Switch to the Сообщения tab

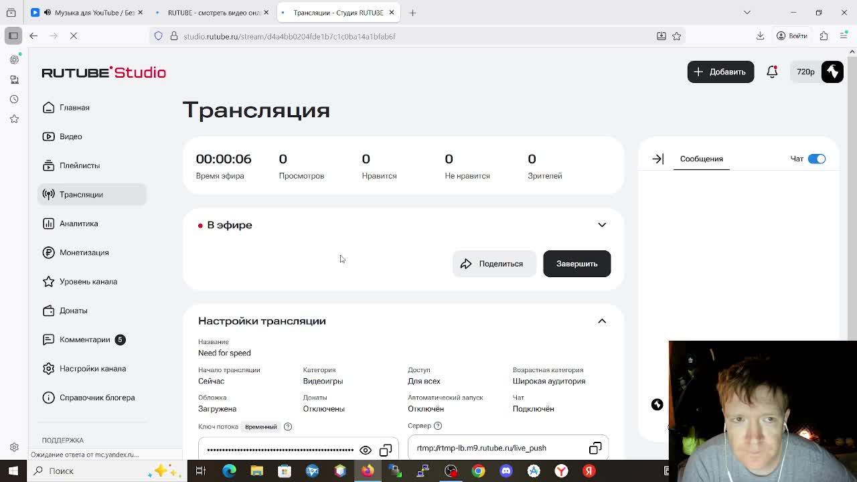click(x=701, y=159)
